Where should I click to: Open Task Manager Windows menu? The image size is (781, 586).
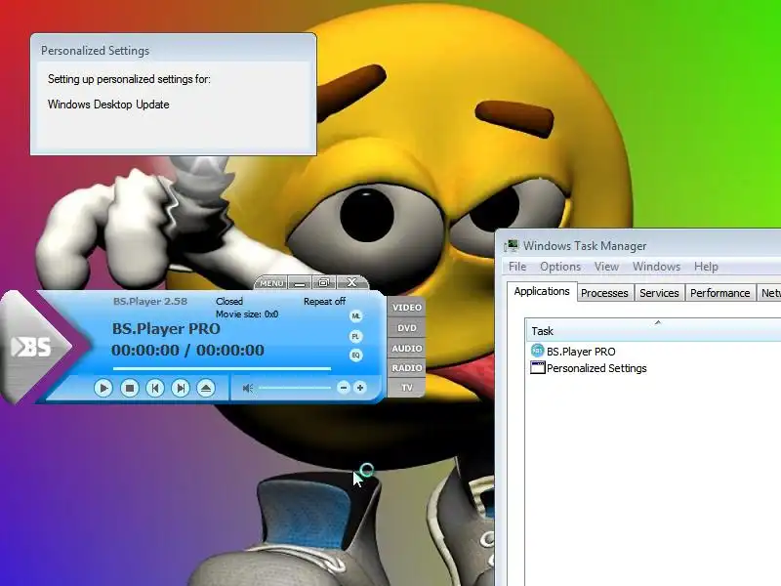click(x=656, y=267)
